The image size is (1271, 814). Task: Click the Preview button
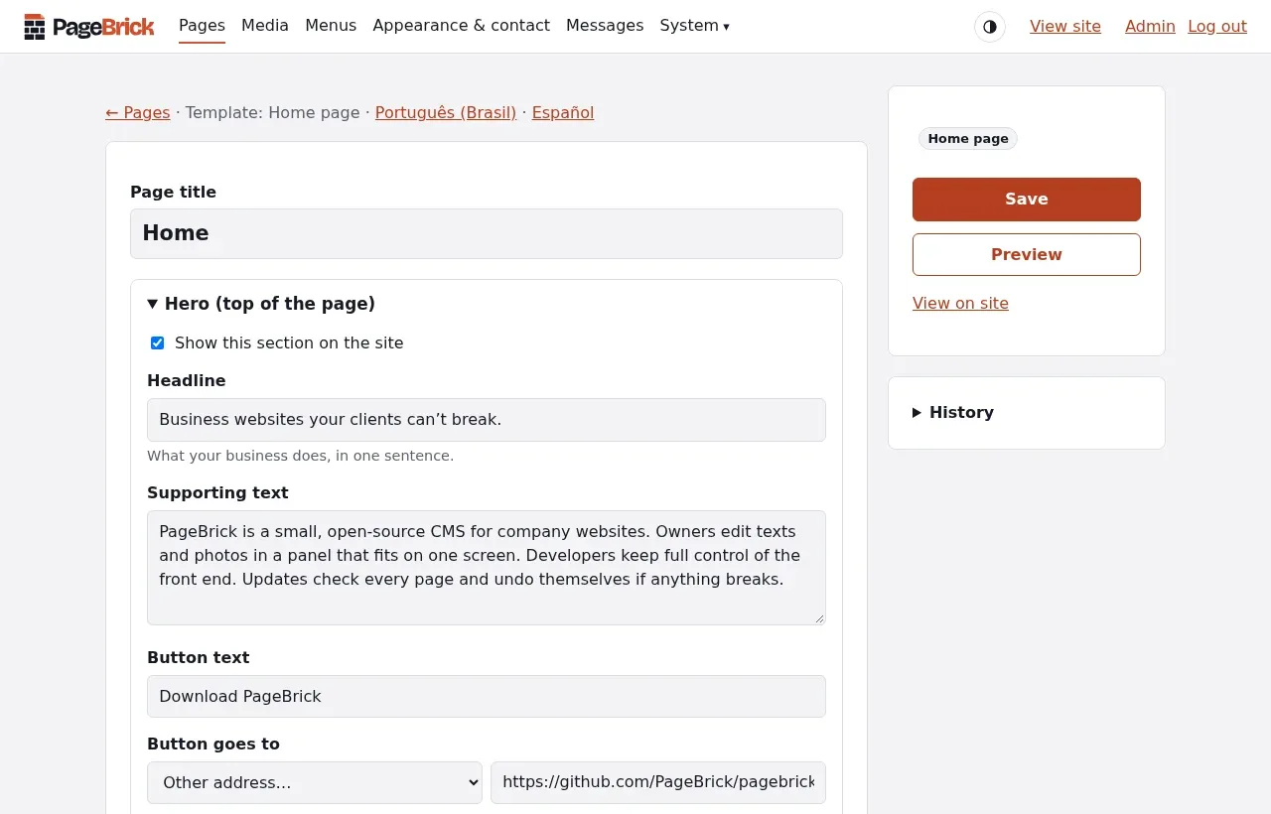[1027, 255]
